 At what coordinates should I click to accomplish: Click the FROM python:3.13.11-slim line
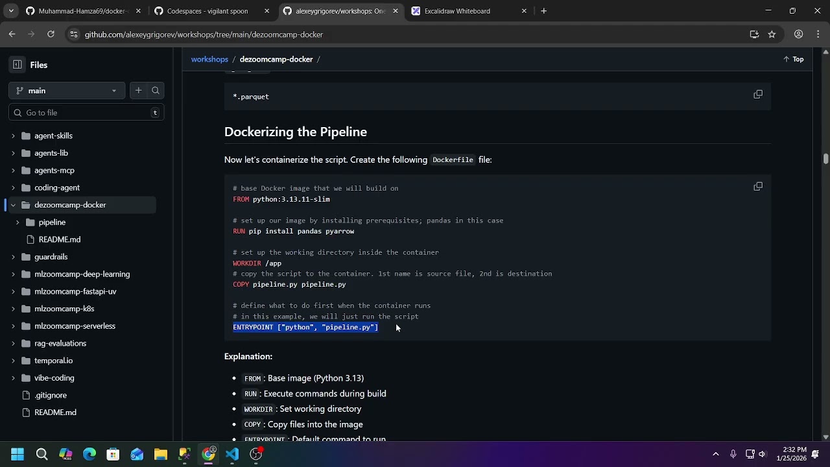pyautogui.click(x=281, y=199)
